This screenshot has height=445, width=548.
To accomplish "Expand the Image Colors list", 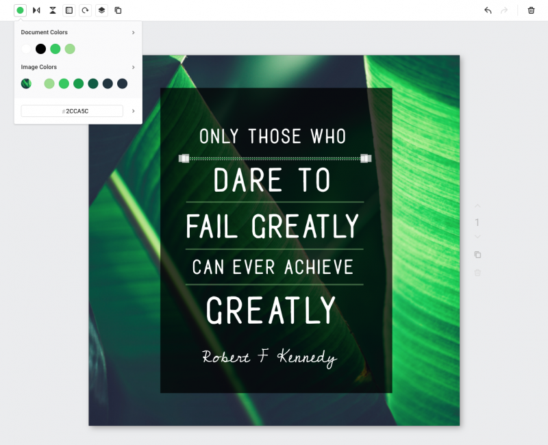I will click(x=135, y=67).
